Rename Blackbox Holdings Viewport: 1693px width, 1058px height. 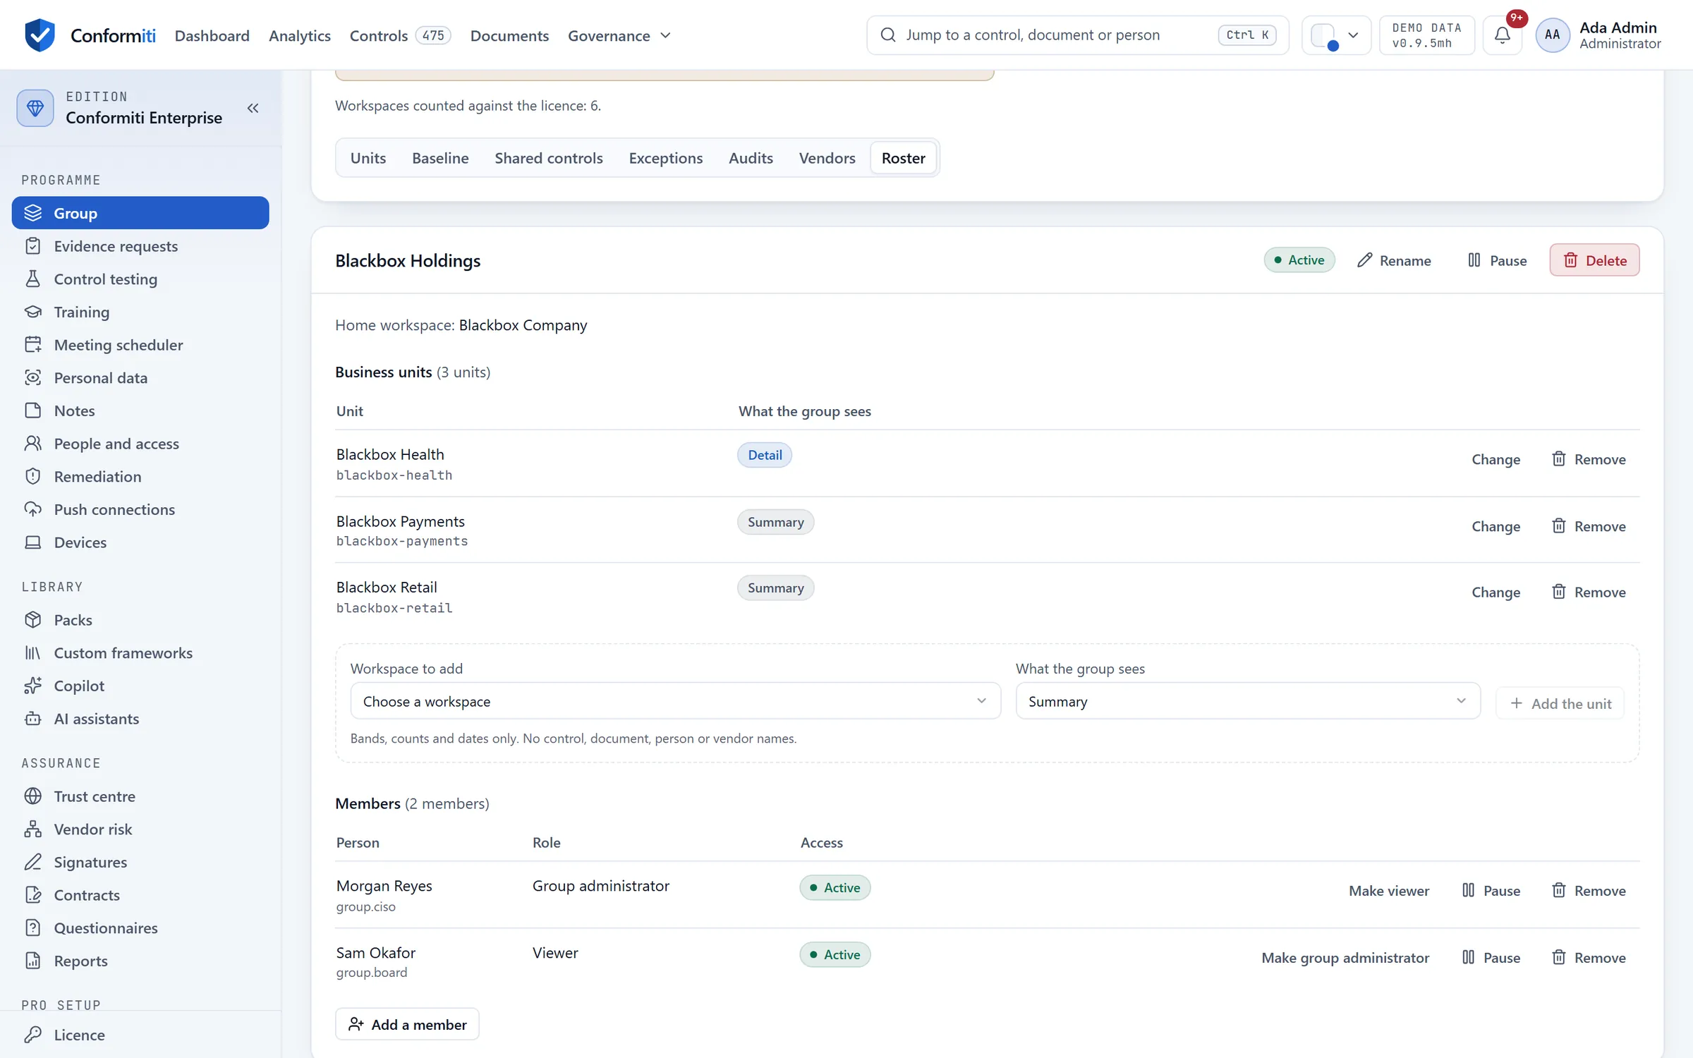(1394, 260)
